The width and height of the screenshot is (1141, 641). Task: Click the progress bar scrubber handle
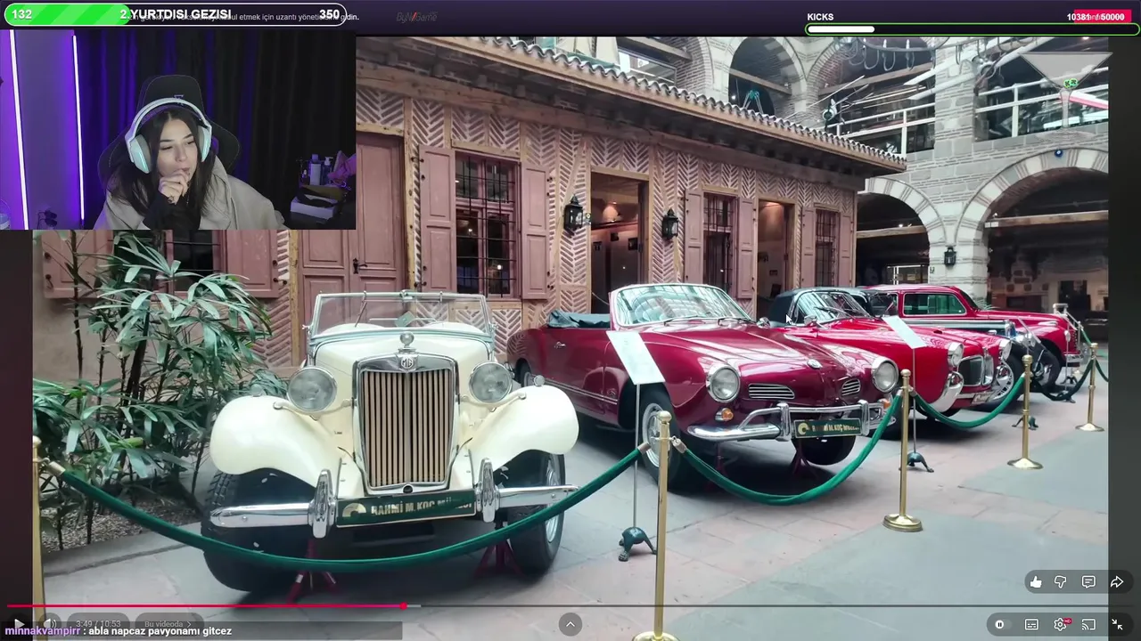(404, 605)
